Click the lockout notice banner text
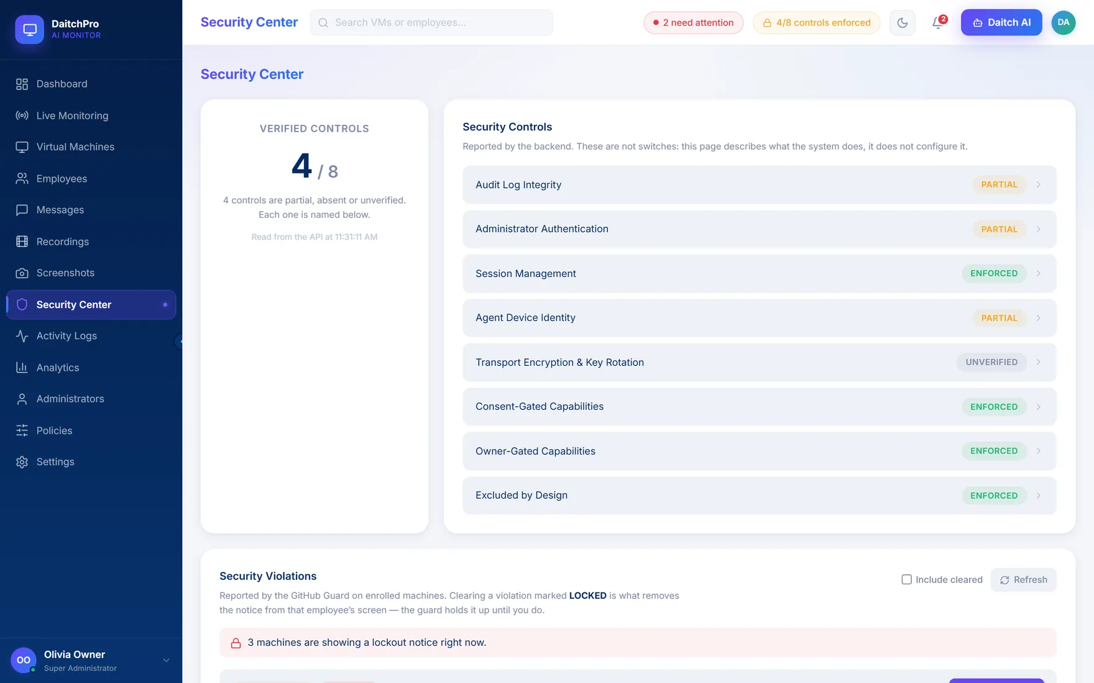Viewport: 1094px width, 683px height. pos(367,643)
